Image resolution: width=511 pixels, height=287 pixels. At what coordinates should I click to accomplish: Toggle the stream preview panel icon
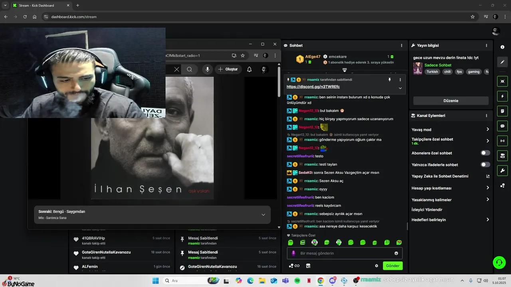[502, 81]
